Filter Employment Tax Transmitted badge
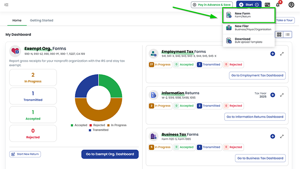 tap(209, 64)
